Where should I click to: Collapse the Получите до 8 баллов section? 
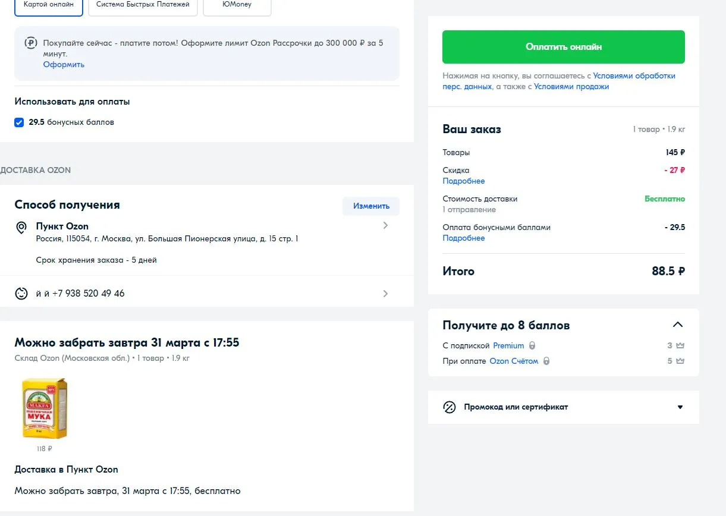click(678, 325)
